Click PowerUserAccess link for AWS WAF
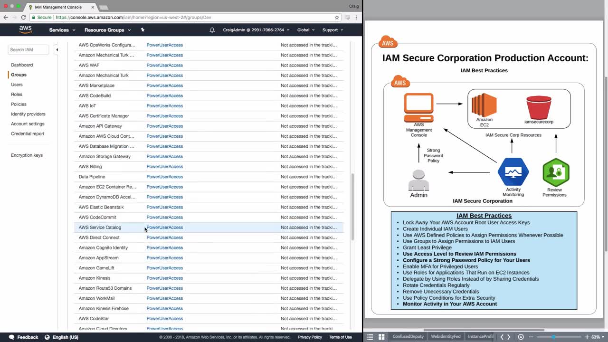The image size is (608, 342). tap(164, 65)
